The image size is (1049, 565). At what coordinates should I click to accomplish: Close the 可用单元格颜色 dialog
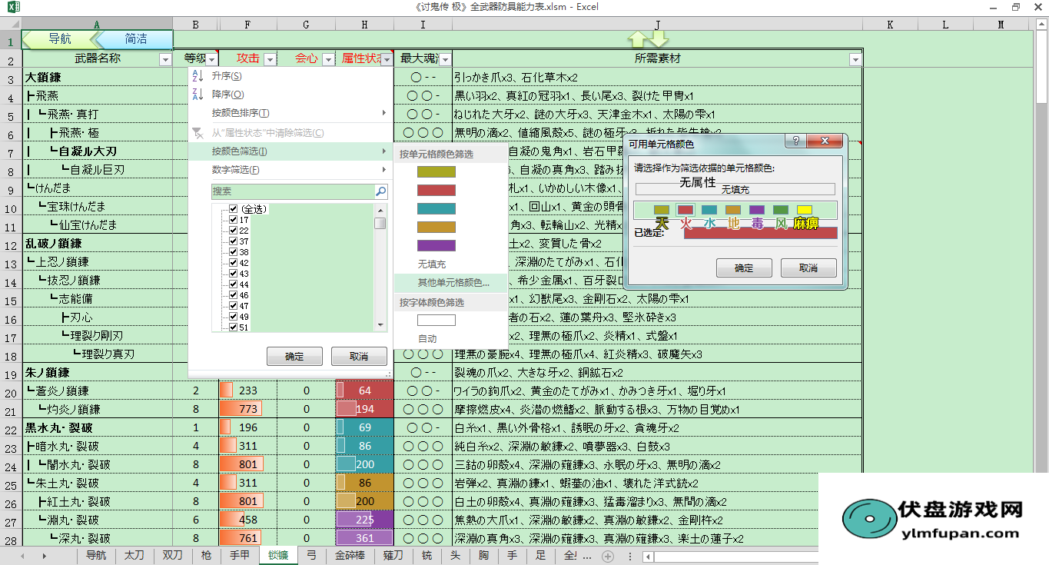coord(826,141)
